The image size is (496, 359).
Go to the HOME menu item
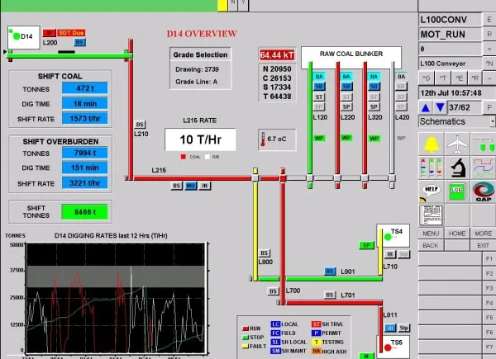pyautogui.click(x=456, y=234)
